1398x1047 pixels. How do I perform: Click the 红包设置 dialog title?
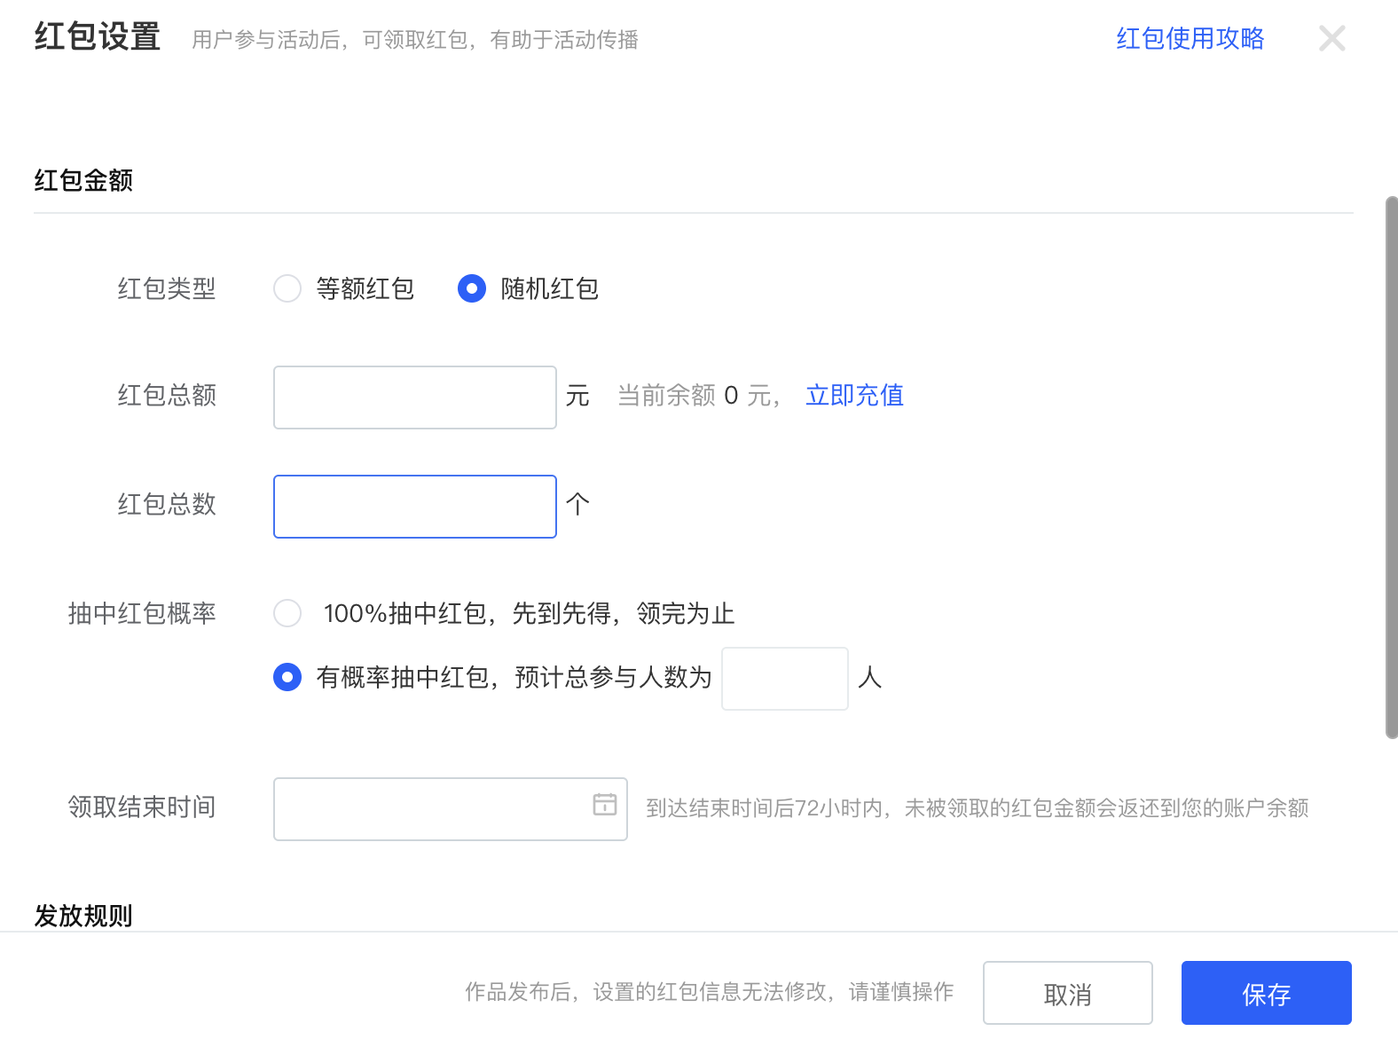point(98,37)
